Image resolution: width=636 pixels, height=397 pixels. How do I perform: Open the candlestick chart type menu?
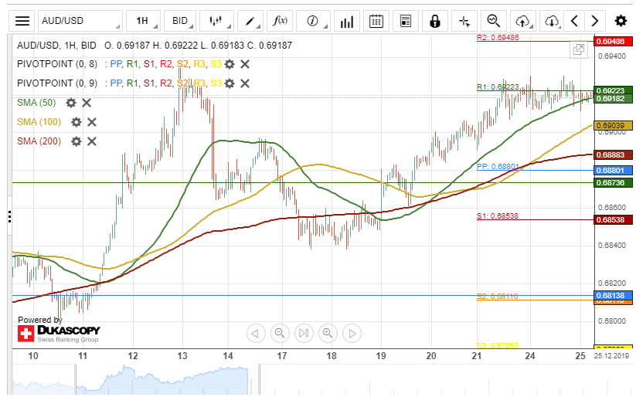pos(216,21)
